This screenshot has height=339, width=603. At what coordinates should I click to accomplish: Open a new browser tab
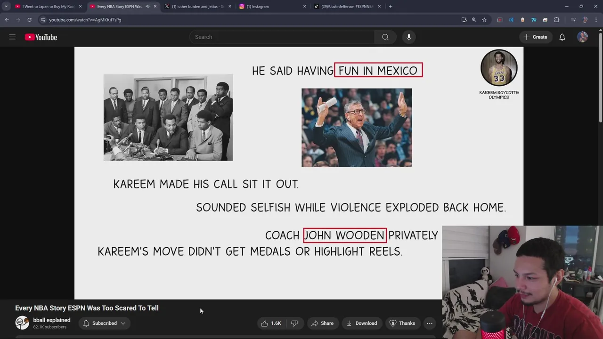coord(391,7)
